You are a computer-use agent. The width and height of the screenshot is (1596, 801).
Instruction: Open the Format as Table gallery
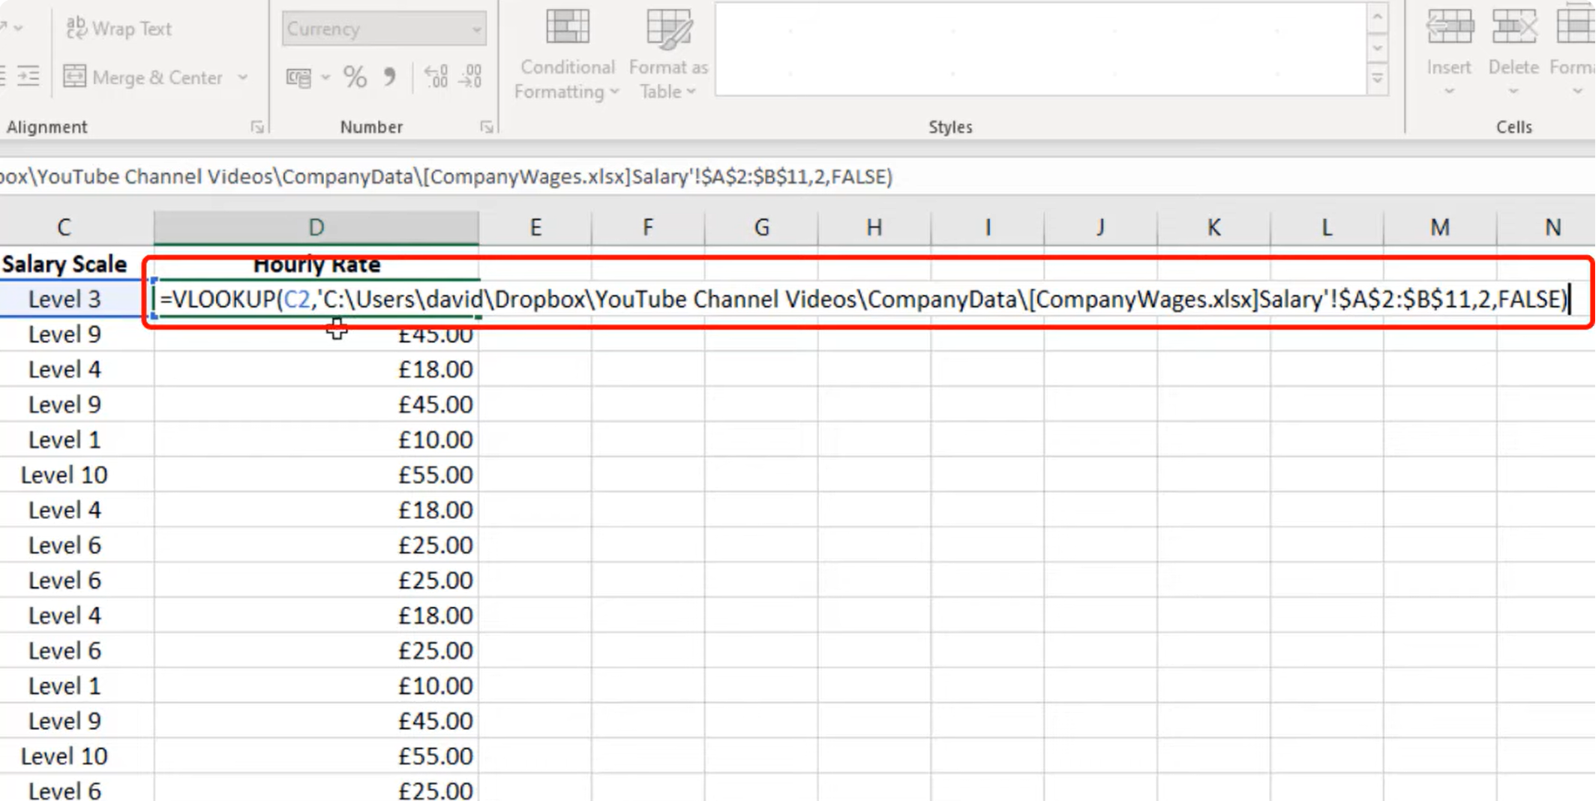pyautogui.click(x=668, y=54)
